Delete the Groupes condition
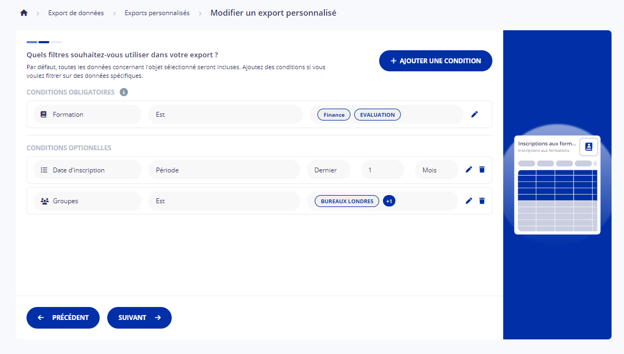Screen dimensions: 624x354 click(x=482, y=201)
